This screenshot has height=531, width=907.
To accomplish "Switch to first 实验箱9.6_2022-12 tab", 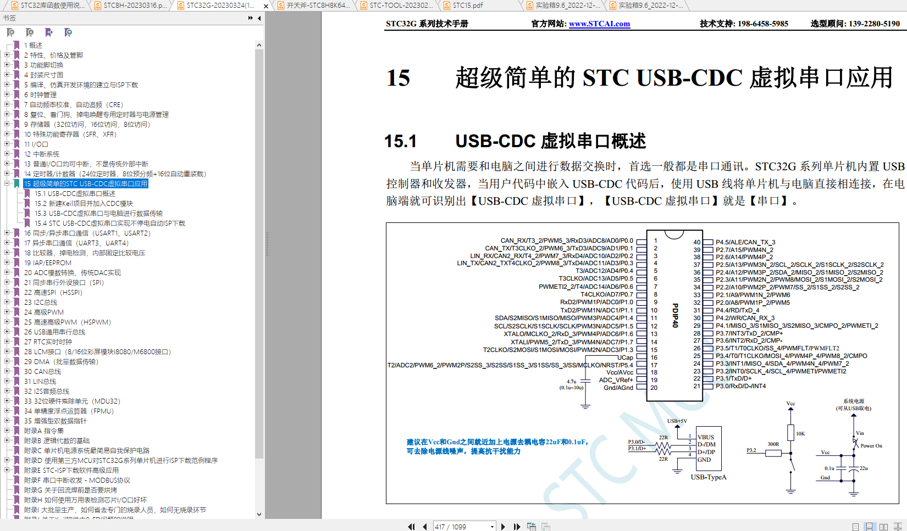I will point(563,5).
